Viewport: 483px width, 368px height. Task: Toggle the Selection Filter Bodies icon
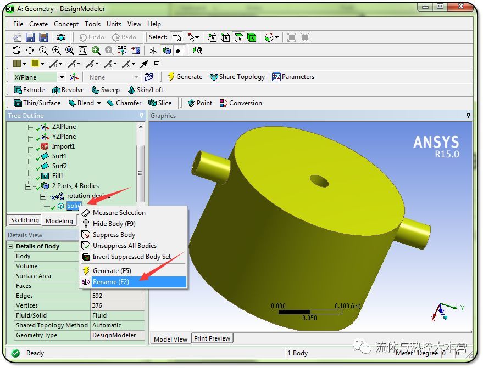coord(252,37)
